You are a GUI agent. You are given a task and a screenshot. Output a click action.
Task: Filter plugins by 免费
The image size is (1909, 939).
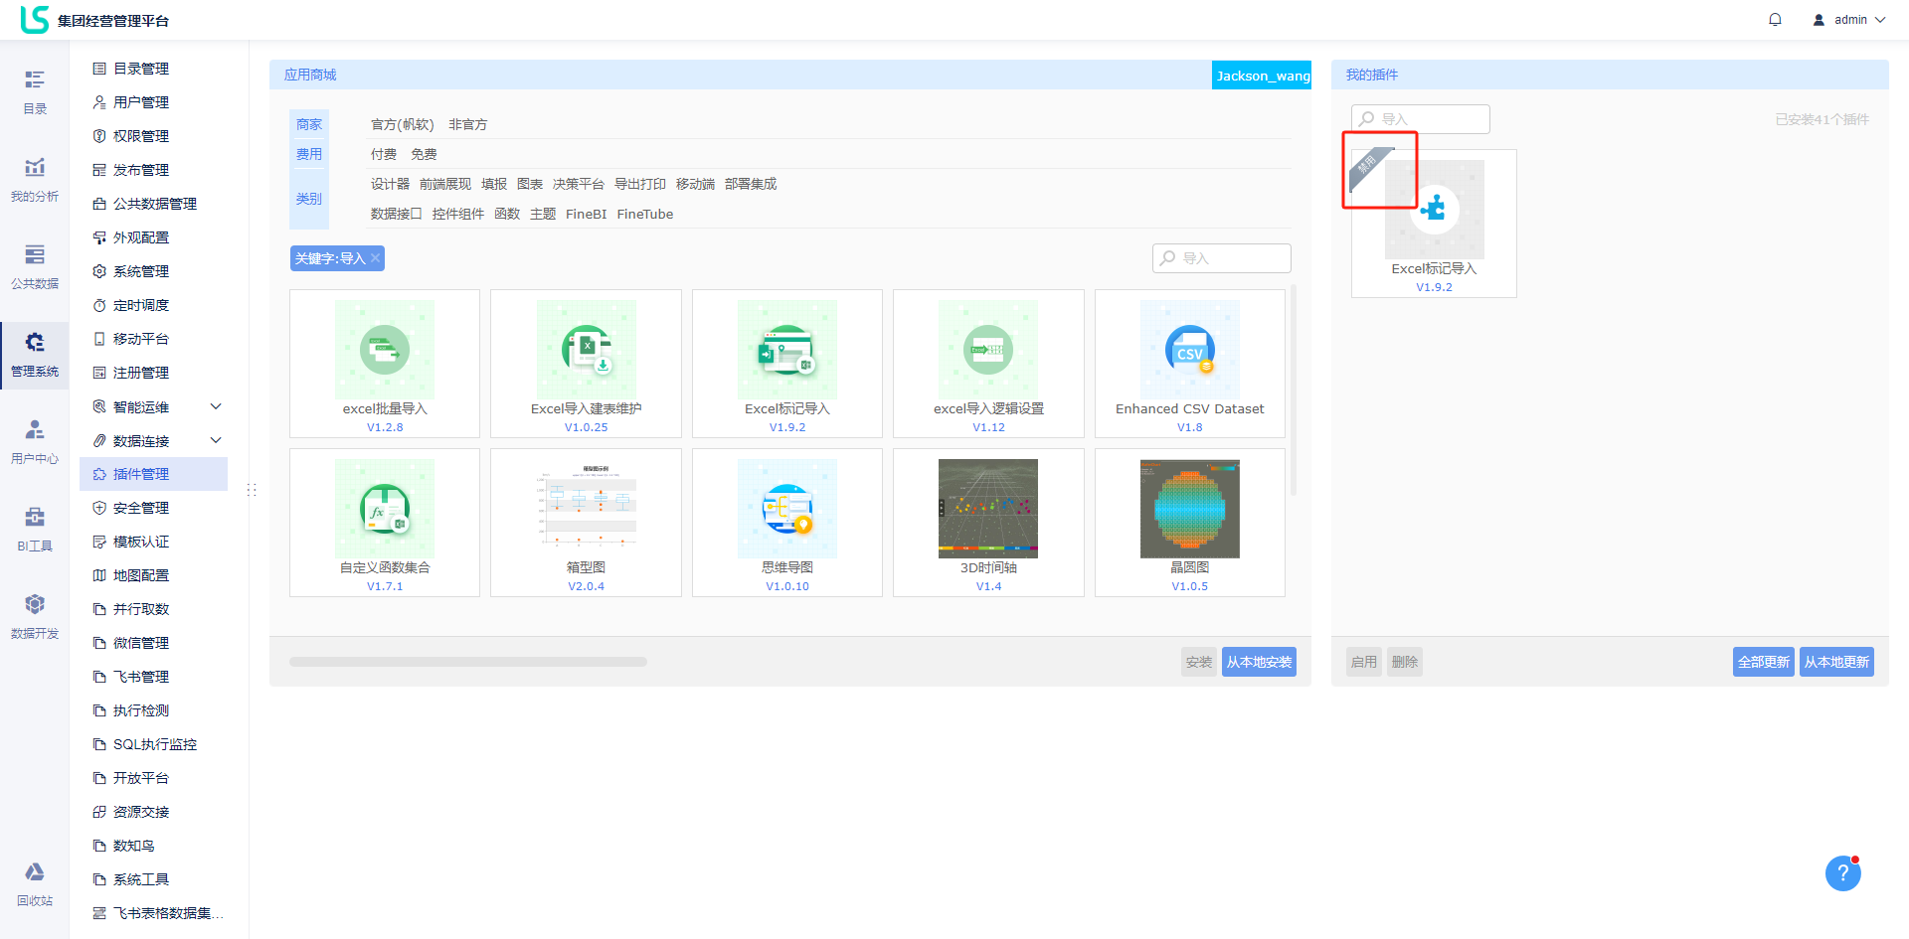pos(424,154)
